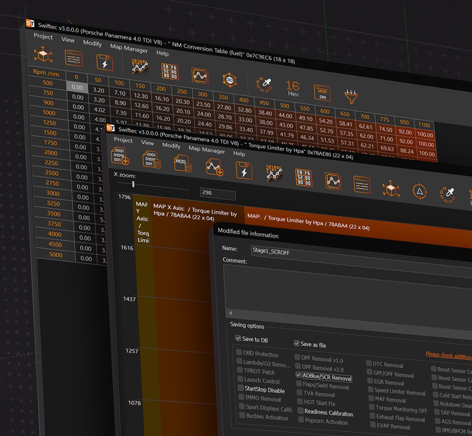Open Map Manager menu in Torque Limiter window
This screenshot has height=436, width=472.
(206, 150)
